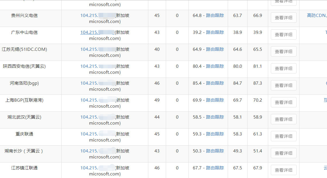Screen dimensions: 327x178
Task: Select the 广东中山电信 node name
Action: [x=24, y=32]
